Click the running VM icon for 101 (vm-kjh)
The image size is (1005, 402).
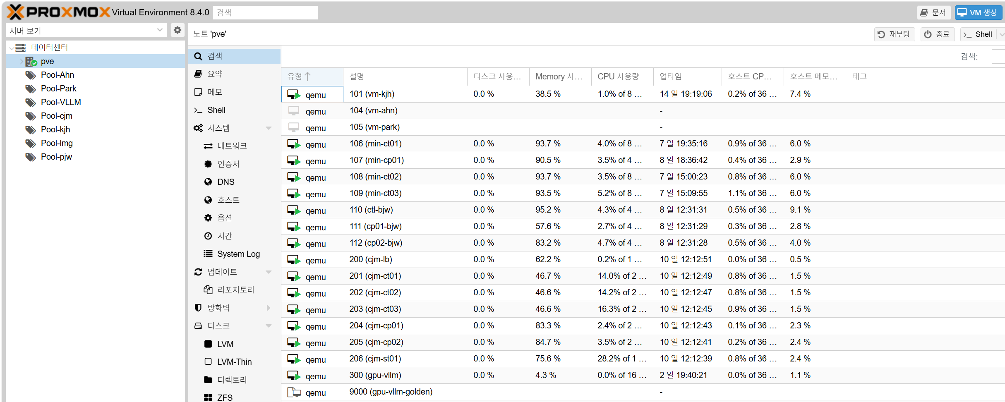pyautogui.click(x=294, y=94)
